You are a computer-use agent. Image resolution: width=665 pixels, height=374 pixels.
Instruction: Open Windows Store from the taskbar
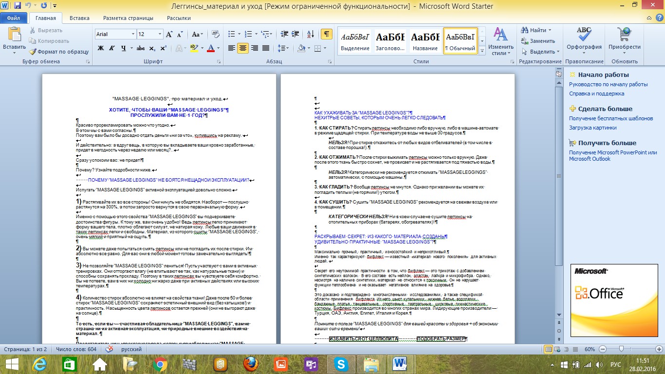point(70,364)
